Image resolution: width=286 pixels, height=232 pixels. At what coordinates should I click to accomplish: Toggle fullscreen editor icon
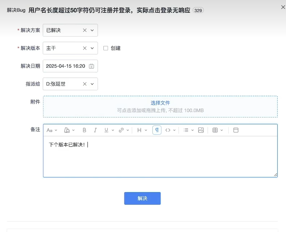pos(236,130)
